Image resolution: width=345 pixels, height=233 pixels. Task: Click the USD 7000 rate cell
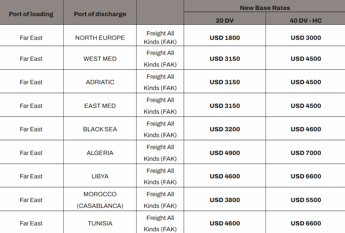tap(305, 153)
